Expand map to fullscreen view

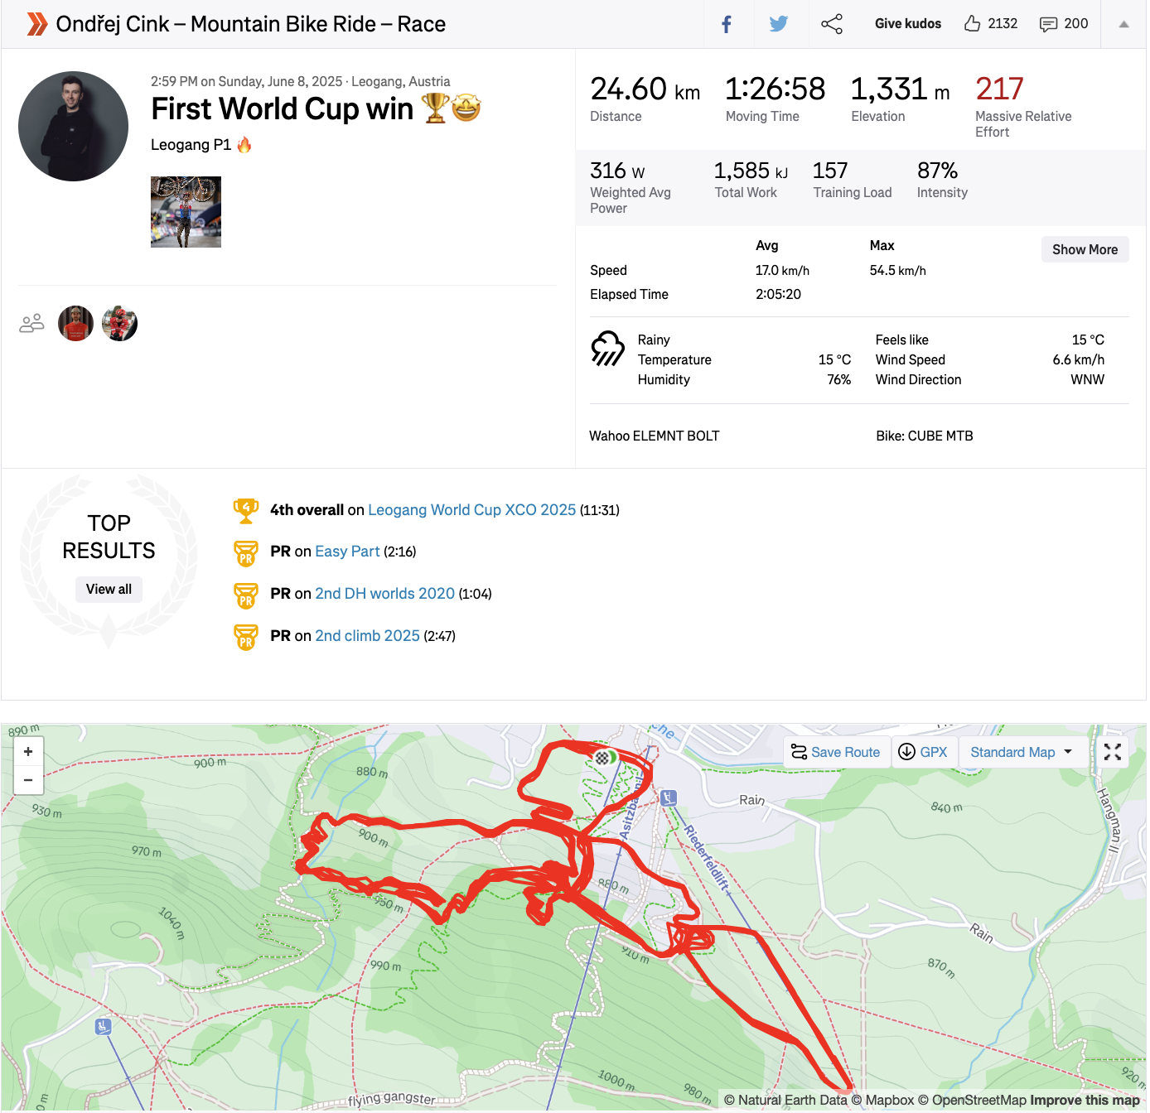pos(1113,752)
